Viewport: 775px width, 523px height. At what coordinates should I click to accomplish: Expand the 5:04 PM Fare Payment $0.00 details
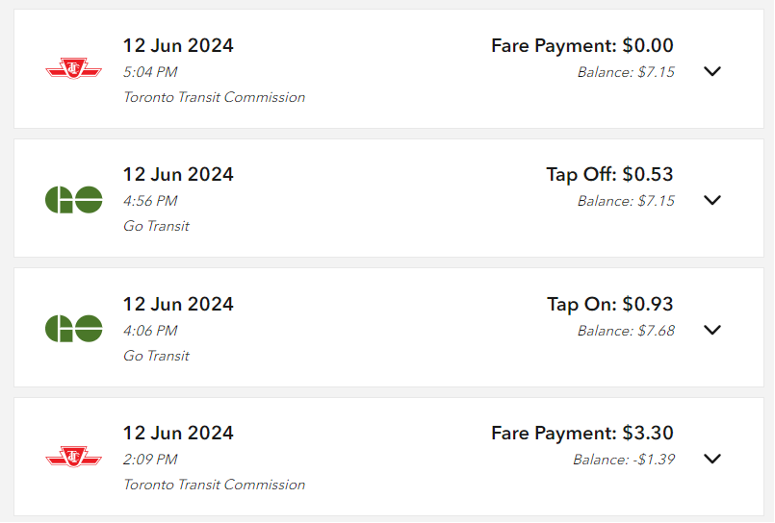click(x=712, y=71)
